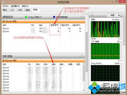Open the 帮助(H) menu

click(25, 6)
